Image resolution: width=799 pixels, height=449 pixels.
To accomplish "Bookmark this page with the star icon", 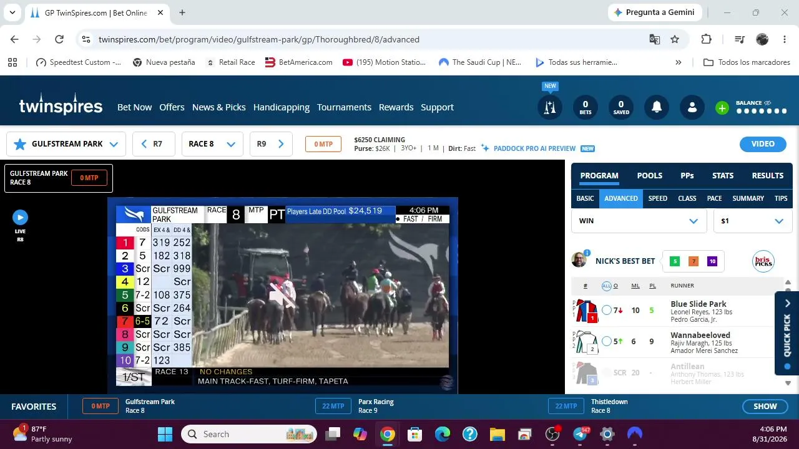I will click(x=675, y=39).
